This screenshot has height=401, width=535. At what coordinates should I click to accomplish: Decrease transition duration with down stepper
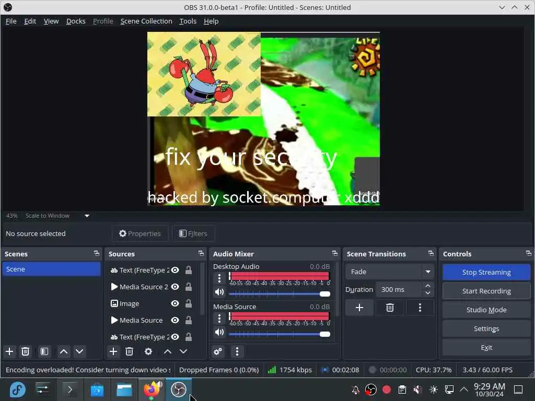tap(428, 293)
